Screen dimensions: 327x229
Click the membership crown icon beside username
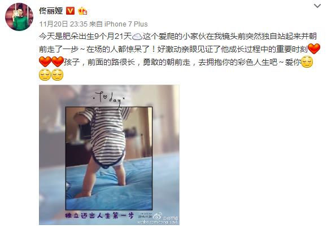pos(82,11)
